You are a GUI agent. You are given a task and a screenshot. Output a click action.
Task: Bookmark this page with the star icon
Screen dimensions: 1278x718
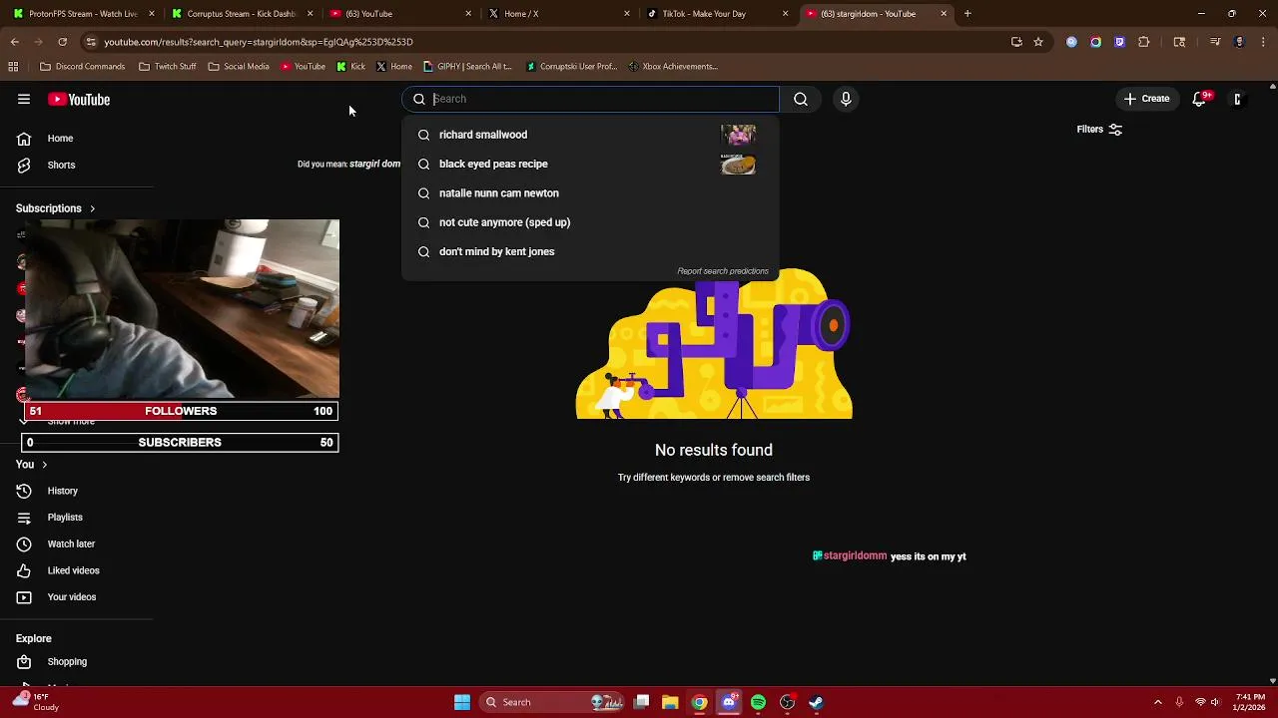click(1038, 42)
